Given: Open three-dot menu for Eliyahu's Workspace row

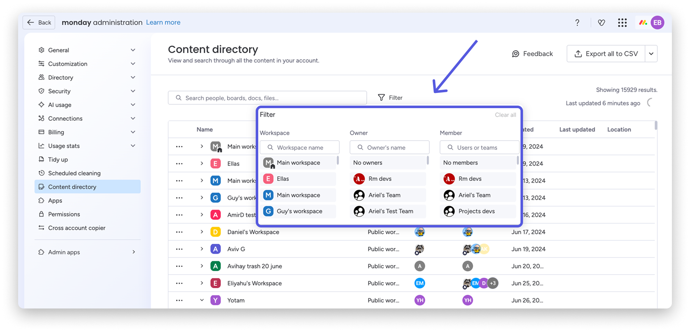Looking at the screenshot, I should point(179,284).
